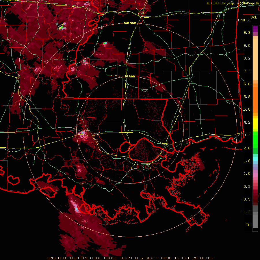Click the "SPECIFIC DIFFERENTIAL PHASE (KDP)" product title
Image resolution: width=260 pixels, height=260 pixels.
pos(90,258)
